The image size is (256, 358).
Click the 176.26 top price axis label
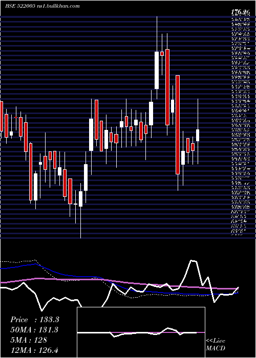[x=241, y=12]
